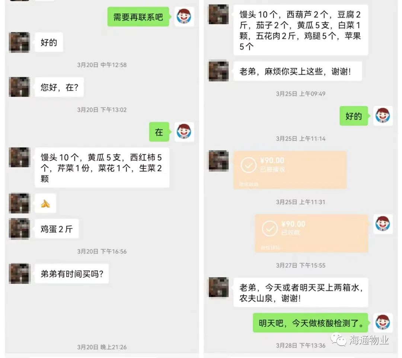Viewport: 402px width, 358px height.
Task: Select the '明天吧，今天做核酸检测了。' bubble
Action: point(310,323)
